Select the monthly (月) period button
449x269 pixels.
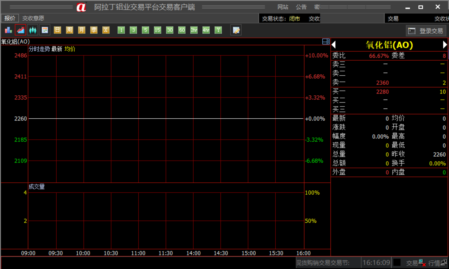pyautogui.click(x=81, y=30)
